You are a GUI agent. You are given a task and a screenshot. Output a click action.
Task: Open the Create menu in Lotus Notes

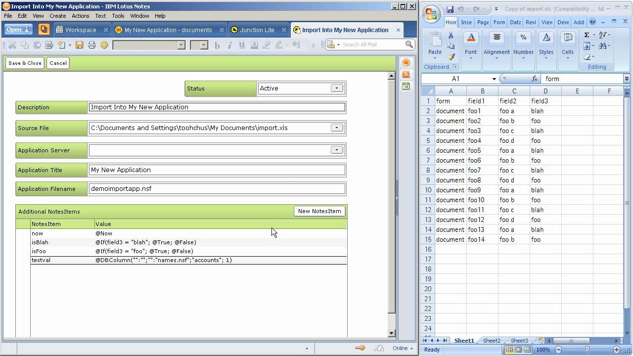pos(57,16)
